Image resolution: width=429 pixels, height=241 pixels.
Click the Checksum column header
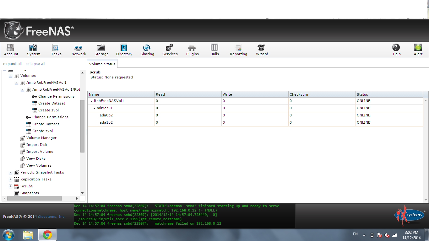coord(322,94)
